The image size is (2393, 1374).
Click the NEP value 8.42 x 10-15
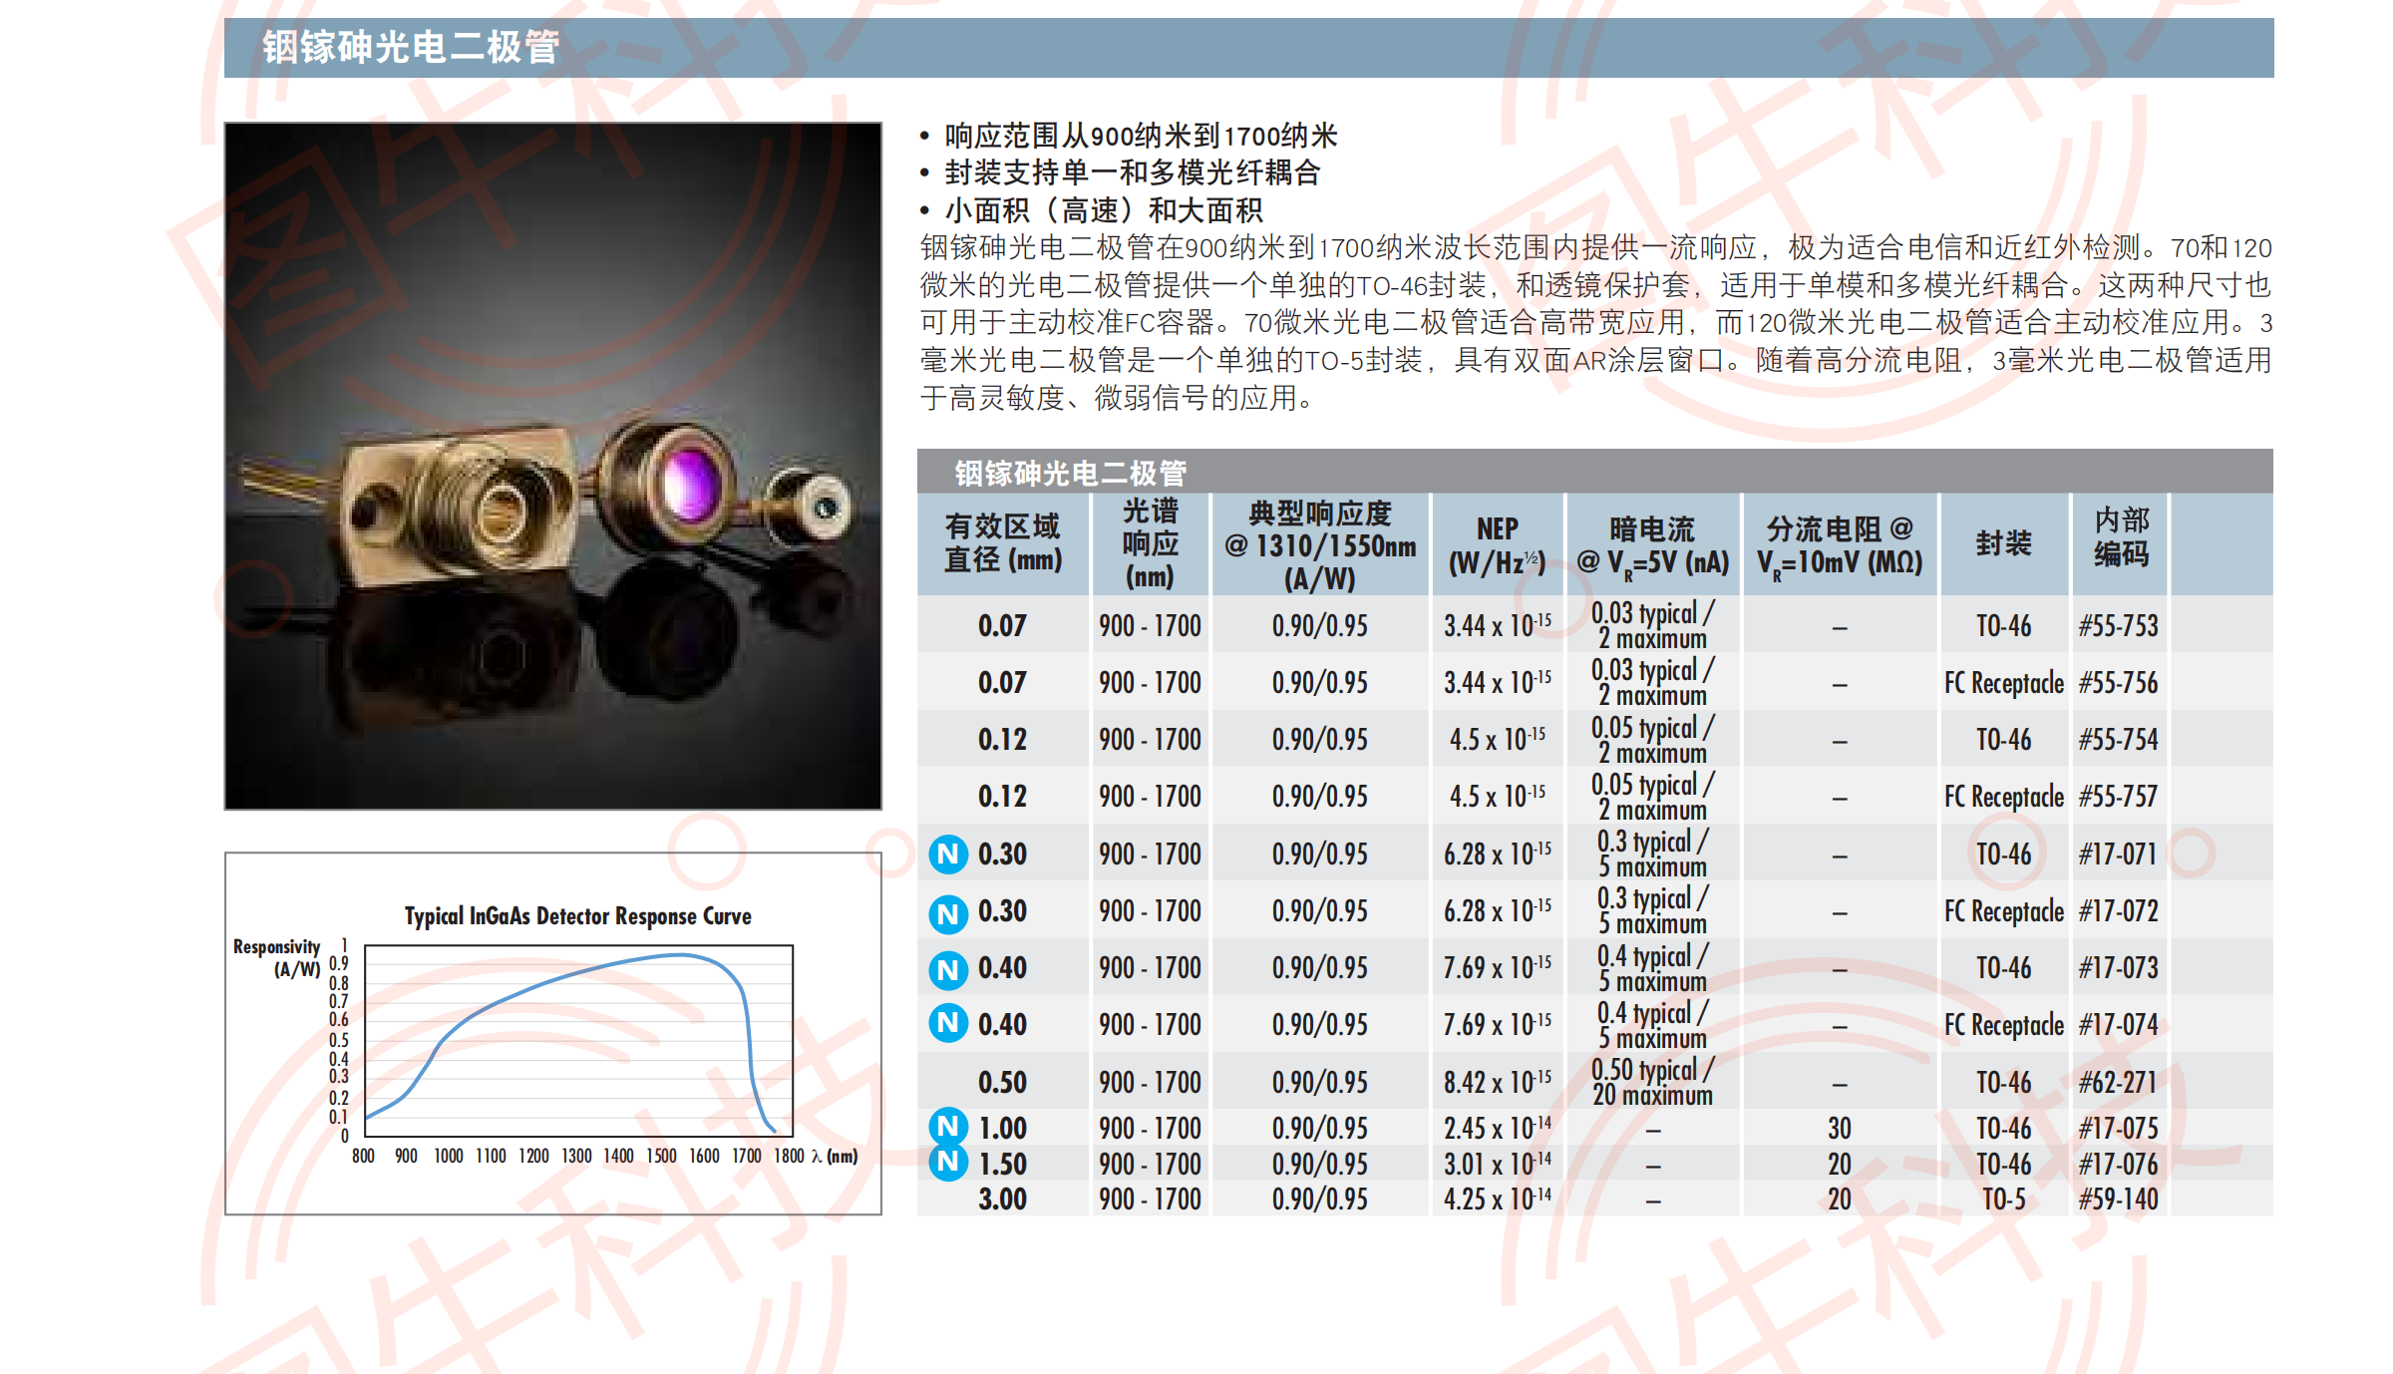[x=1498, y=1082]
